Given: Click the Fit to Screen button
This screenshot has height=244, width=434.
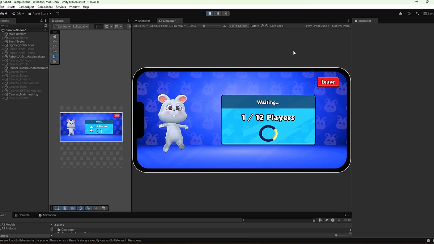Looking at the screenshot, I should pyautogui.click(x=239, y=26).
